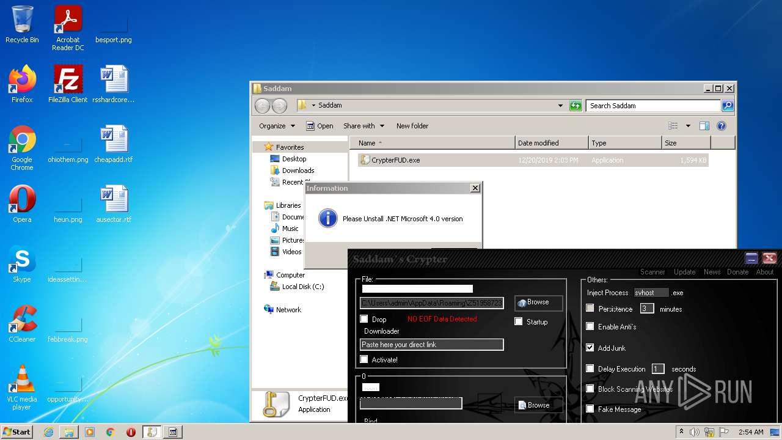Open the Recycle Bin desktop icon
Image resolution: width=782 pixels, height=440 pixels.
click(x=22, y=24)
